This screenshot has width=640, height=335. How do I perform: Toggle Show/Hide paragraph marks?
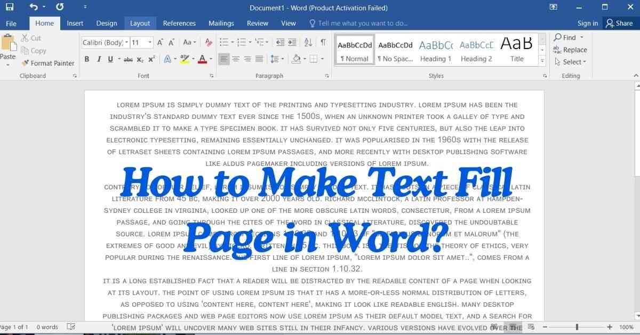tap(323, 43)
